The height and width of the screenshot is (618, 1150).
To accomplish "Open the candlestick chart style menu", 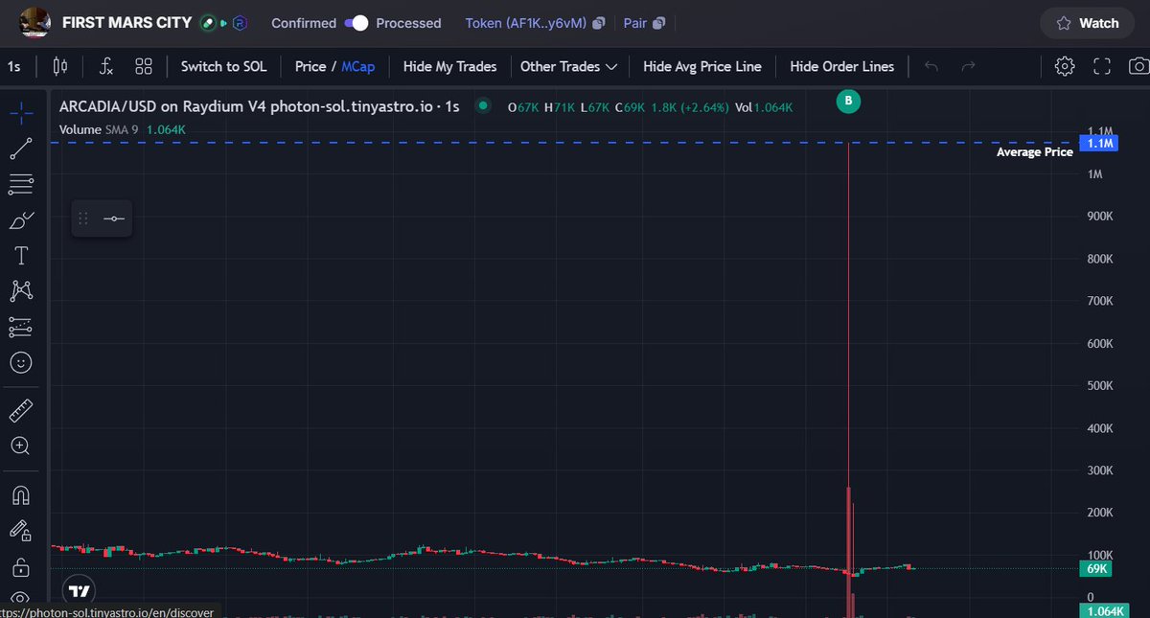I will coord(60,66).
